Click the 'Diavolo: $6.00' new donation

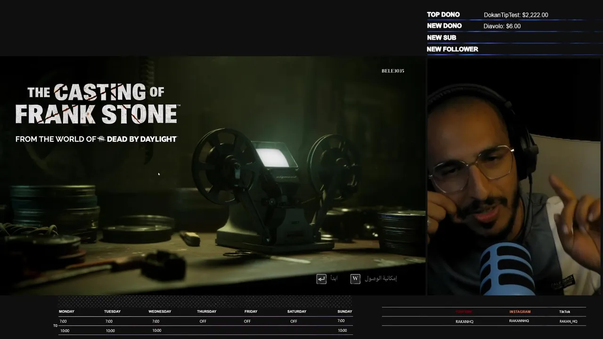pos(502,26)
